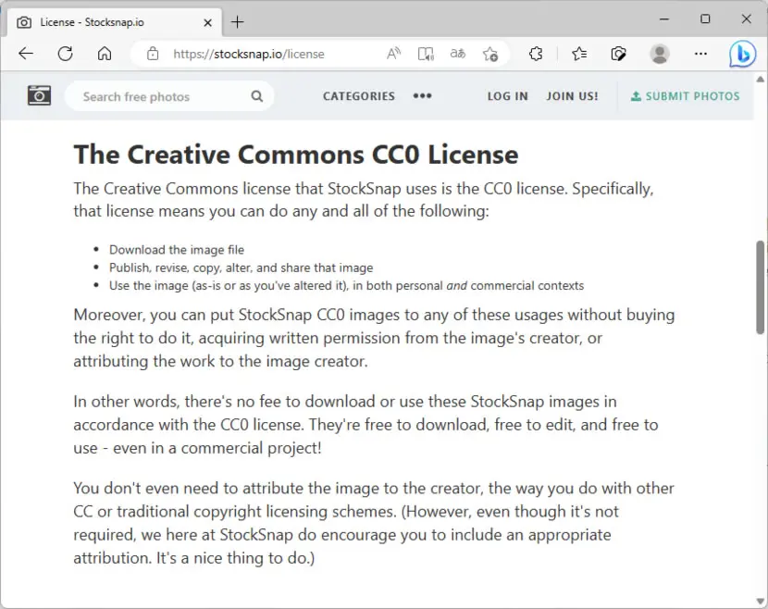This screenshot has width=768, height=609.
Task: Go to browser home page icon
Action: pos(105,54)
